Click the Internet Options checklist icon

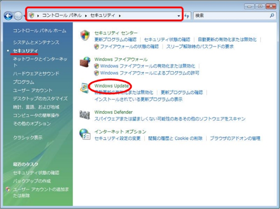pyautogui.click(x=85, y=135)
